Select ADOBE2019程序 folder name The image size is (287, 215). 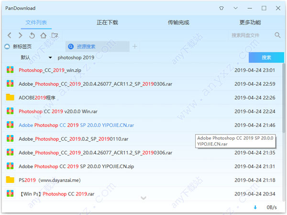37,98
